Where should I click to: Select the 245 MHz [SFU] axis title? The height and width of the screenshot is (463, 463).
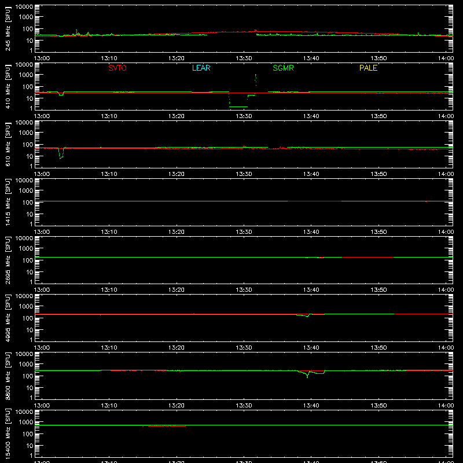point(8,28)
